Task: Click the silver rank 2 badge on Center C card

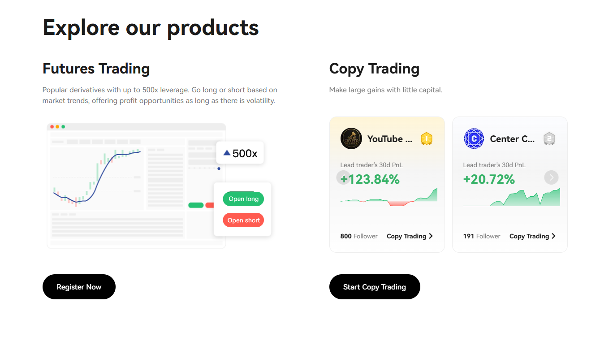Action: [549, 139]
